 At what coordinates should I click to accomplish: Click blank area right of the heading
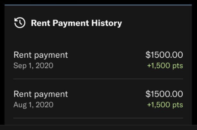[x=154, y=23]
